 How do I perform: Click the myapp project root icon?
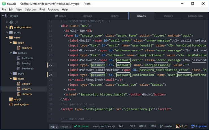tap(7, 16)
